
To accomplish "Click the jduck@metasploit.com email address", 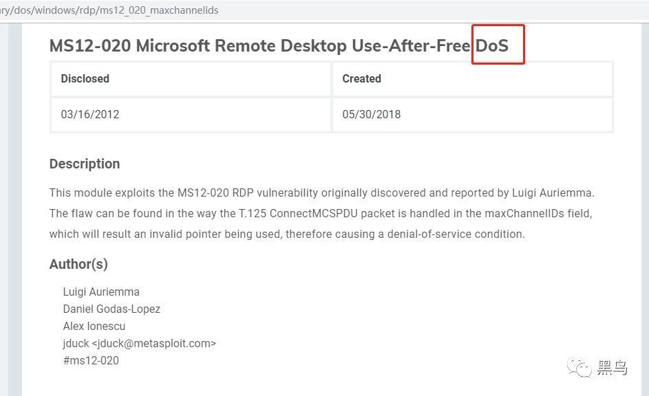I will point(154,343).
